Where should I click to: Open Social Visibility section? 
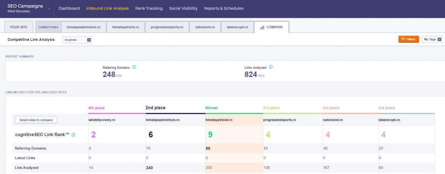pyautogui.click(x=183, y=9)
